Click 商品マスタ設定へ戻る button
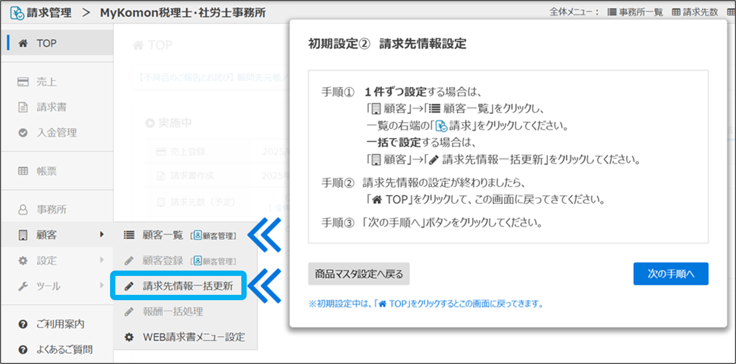 [359, 274]
